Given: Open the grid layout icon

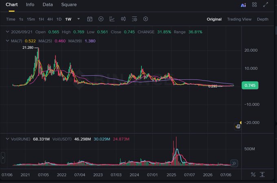Looking at the screenshot, I should (254, 4).
